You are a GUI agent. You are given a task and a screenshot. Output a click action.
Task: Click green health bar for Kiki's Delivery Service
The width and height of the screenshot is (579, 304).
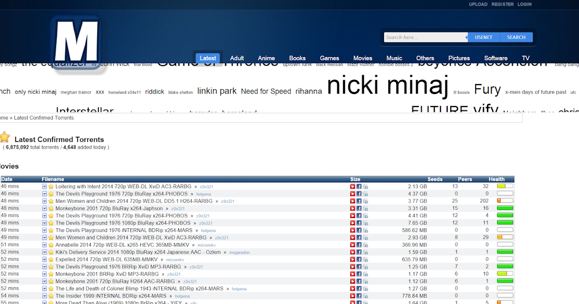(x=505, y=252)
